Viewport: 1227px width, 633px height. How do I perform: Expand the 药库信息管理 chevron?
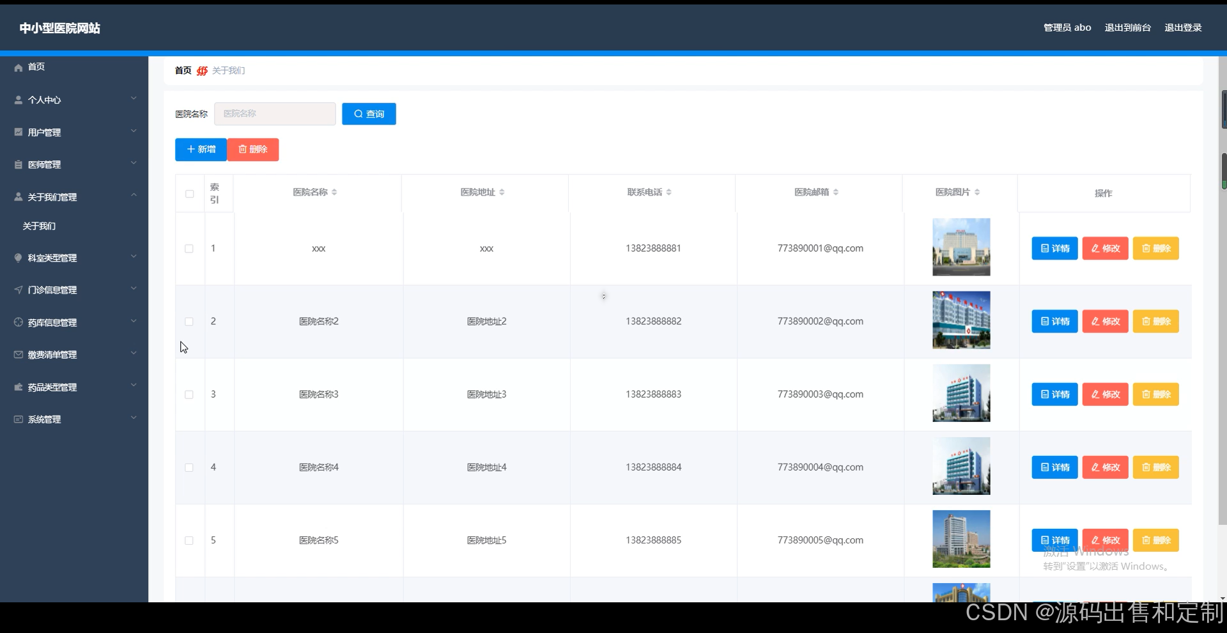134,321
